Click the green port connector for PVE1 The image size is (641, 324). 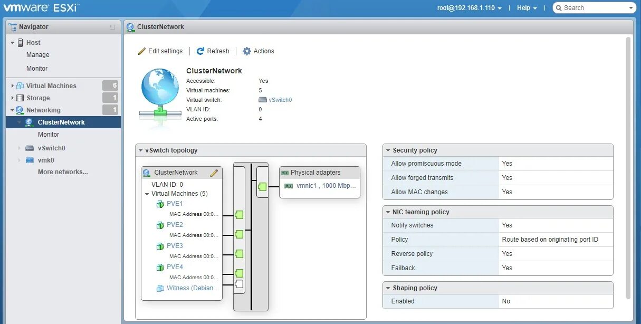(239, 215)
